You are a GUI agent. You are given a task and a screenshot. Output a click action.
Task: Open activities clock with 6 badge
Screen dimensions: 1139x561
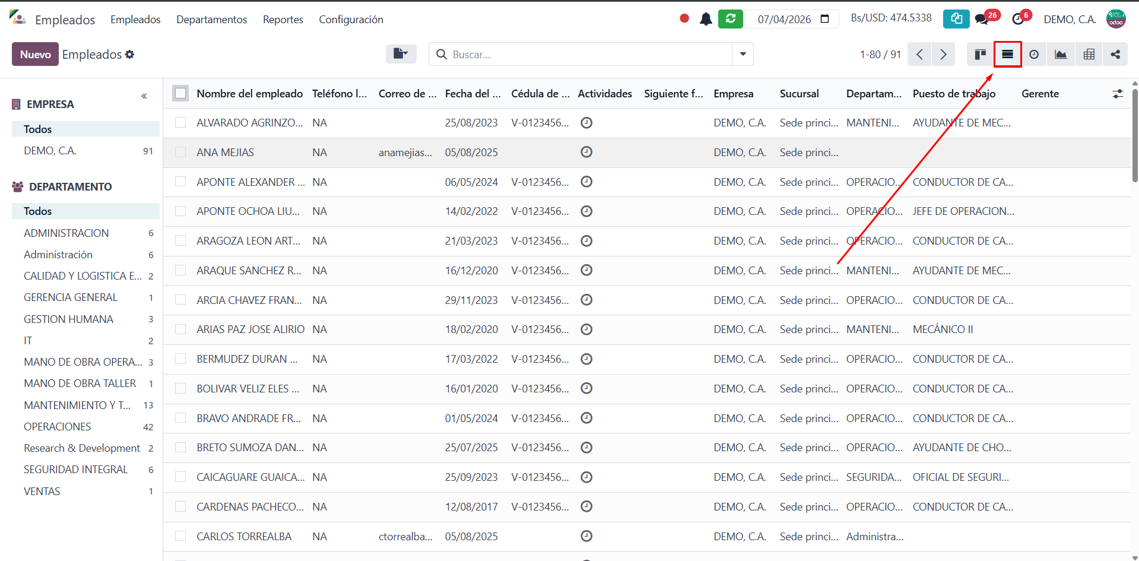click(x=1018, y=19)
